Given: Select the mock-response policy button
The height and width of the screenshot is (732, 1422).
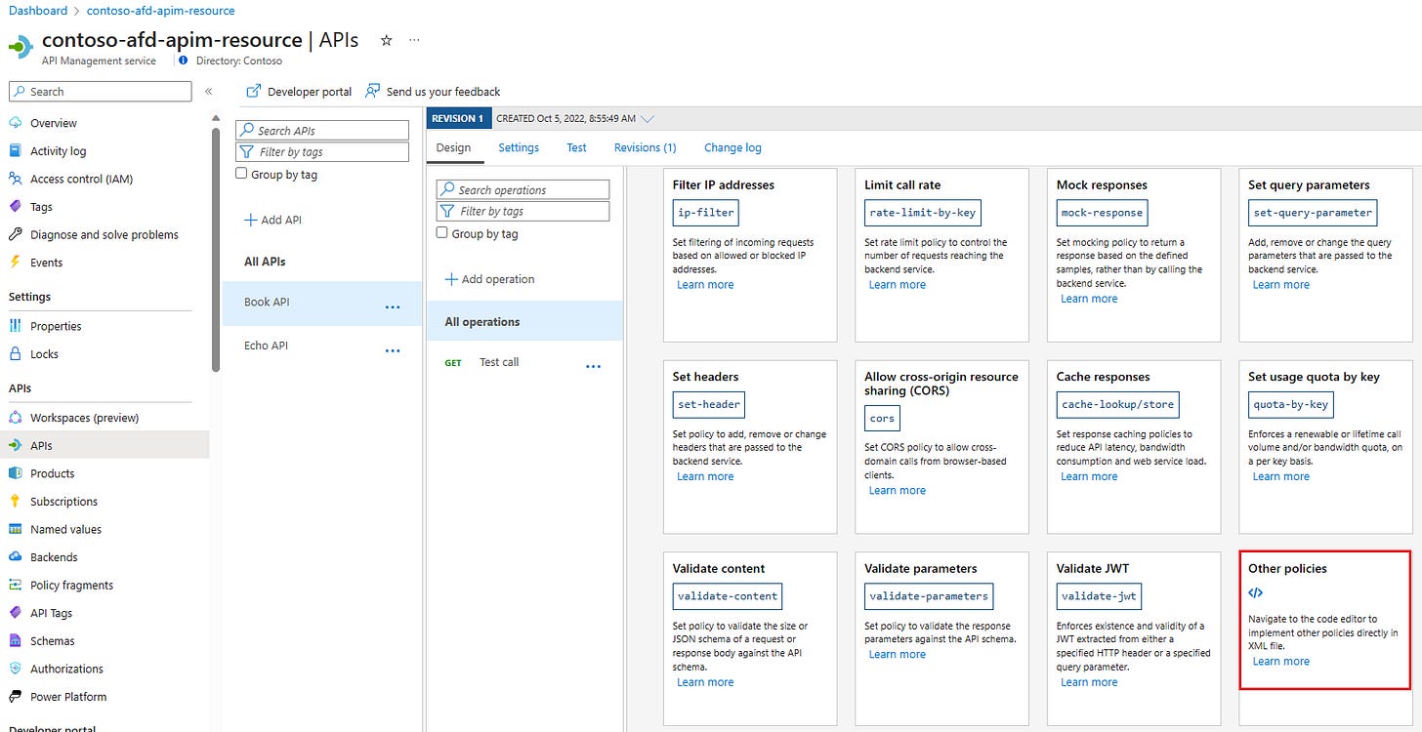Looking at the screenshot, I should pos(1102,212).
